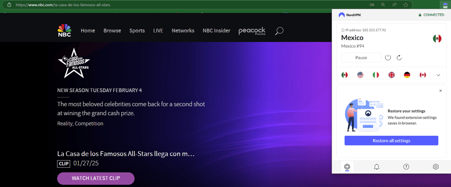Pause the VPN connection
This screenshot has width=451, height=187.
click(x=361, y=58)
